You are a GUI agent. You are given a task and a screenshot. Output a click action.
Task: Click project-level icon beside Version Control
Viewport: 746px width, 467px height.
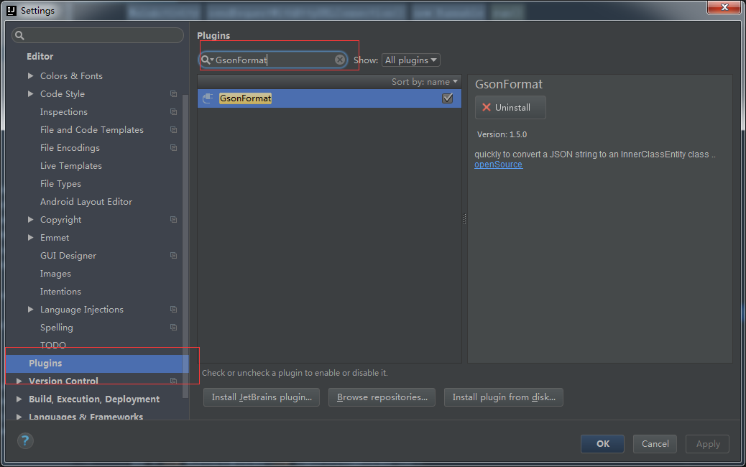[174, 381]
